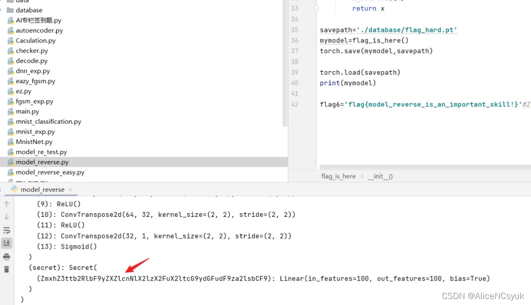This screenshot has height=305, width=531.
Task: Switch to the model_reverse run tab
Action: click(x=43, y=190)
